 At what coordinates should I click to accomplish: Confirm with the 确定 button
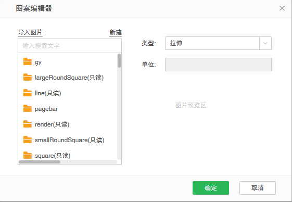click(211, 188)
